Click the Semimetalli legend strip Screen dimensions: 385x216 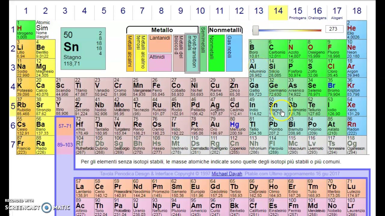[203, 49]
